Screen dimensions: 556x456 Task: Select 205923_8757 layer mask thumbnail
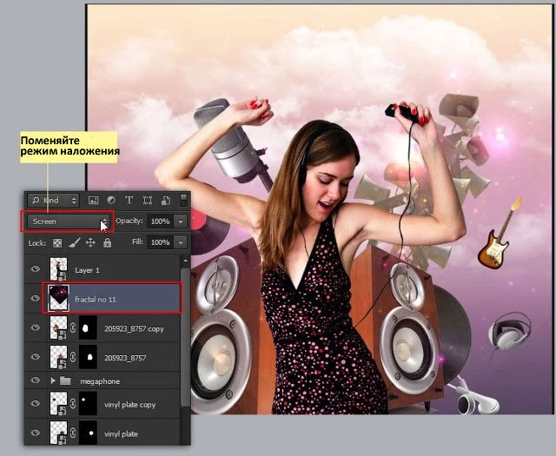click(x=88, y=357)
